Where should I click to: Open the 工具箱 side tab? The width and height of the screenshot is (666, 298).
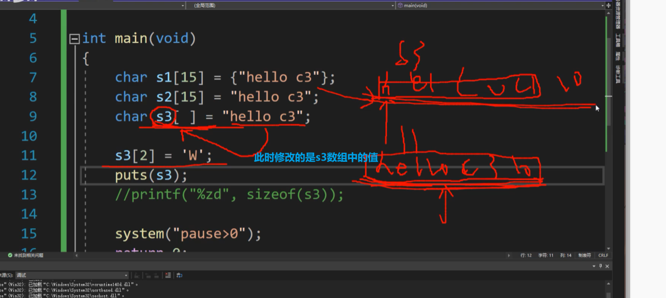[618, 40]
